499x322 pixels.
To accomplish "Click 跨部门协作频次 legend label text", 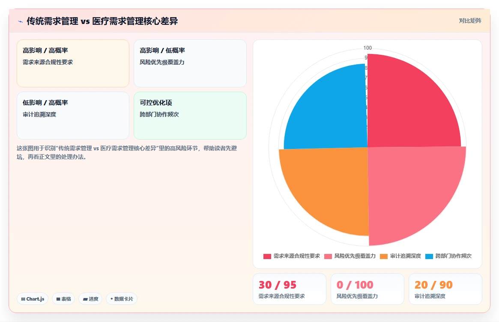I will [454, 256].
